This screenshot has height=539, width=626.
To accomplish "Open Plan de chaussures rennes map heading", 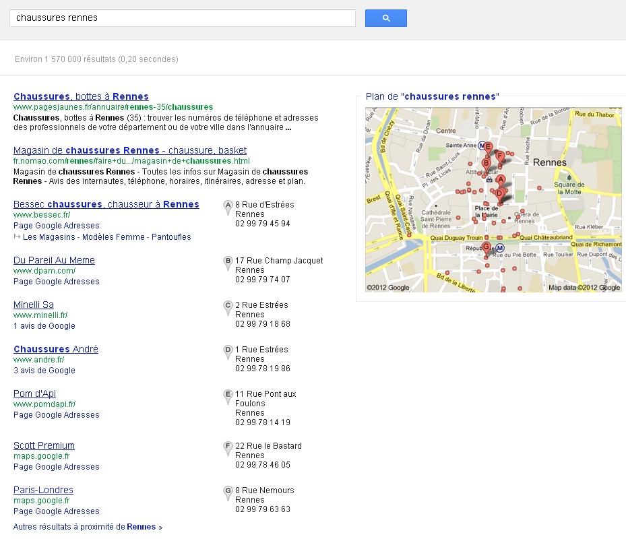I will coord(433,96).
